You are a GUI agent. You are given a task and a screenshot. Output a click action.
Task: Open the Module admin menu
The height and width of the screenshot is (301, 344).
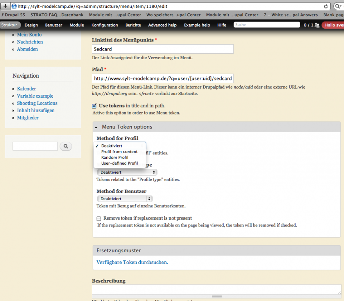(x=77, y=25)
